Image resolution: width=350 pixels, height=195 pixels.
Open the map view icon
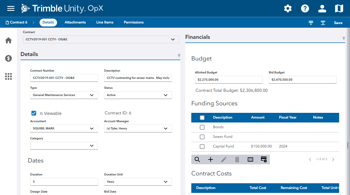point(339,8)
